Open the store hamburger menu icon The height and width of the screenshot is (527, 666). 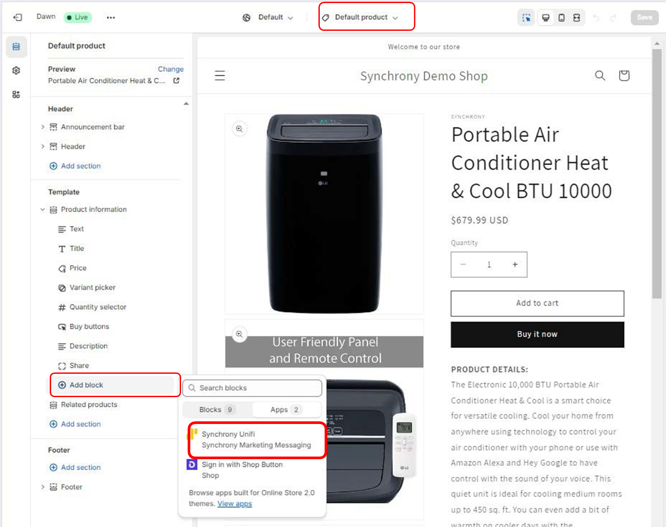click(x=220, y=76)
